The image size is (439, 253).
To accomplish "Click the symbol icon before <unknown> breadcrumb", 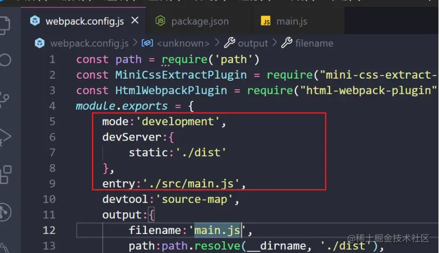I will pyautogui.click(x=147, y=43).
